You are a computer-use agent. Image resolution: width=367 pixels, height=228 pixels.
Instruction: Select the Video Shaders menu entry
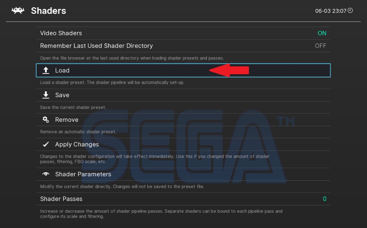click(x=61, y=33)
